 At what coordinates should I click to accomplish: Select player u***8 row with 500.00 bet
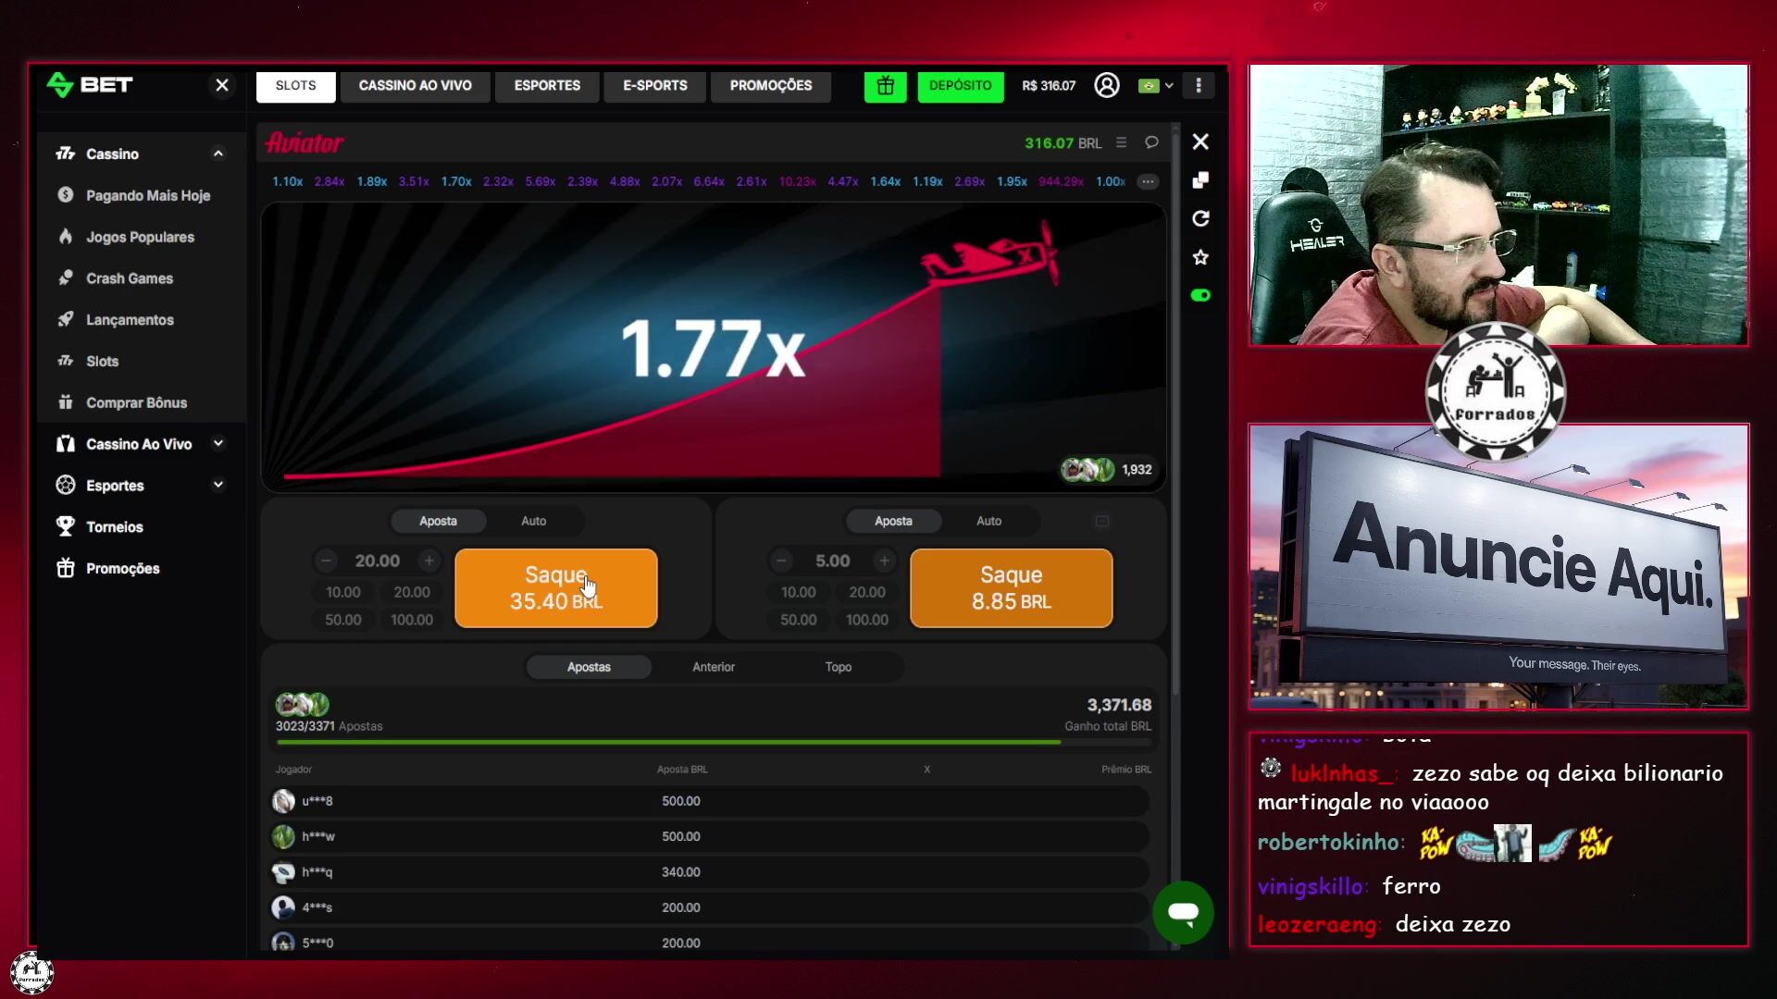tap(710, 801)
